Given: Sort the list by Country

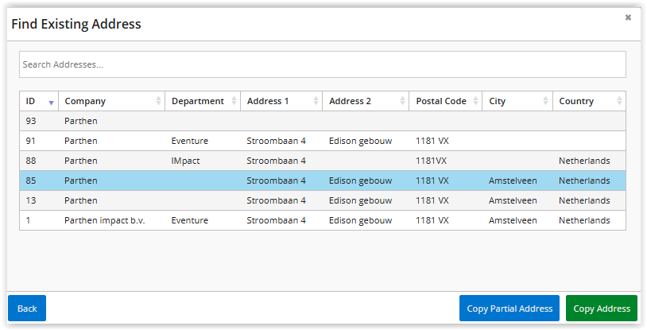Looking at the screenshot, I should pos(589,101).
